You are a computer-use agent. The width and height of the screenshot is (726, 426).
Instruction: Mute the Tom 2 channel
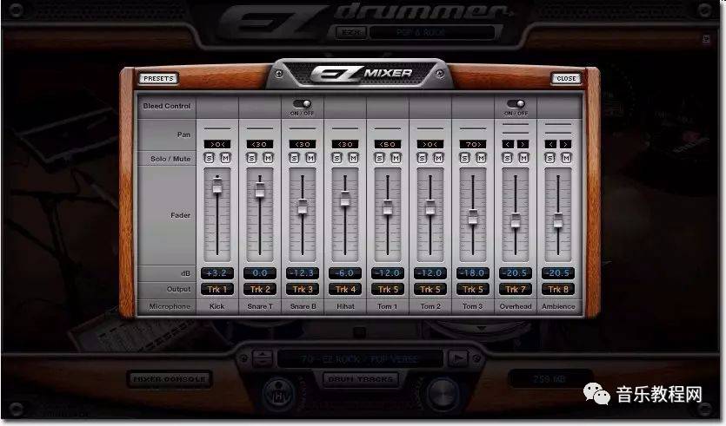(438, 159)
